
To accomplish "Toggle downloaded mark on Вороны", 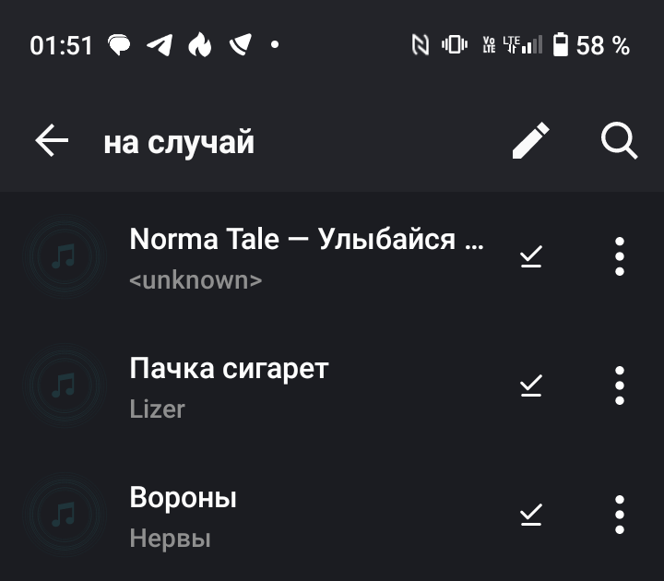I will pyautogui.click(x=530, y=515).
